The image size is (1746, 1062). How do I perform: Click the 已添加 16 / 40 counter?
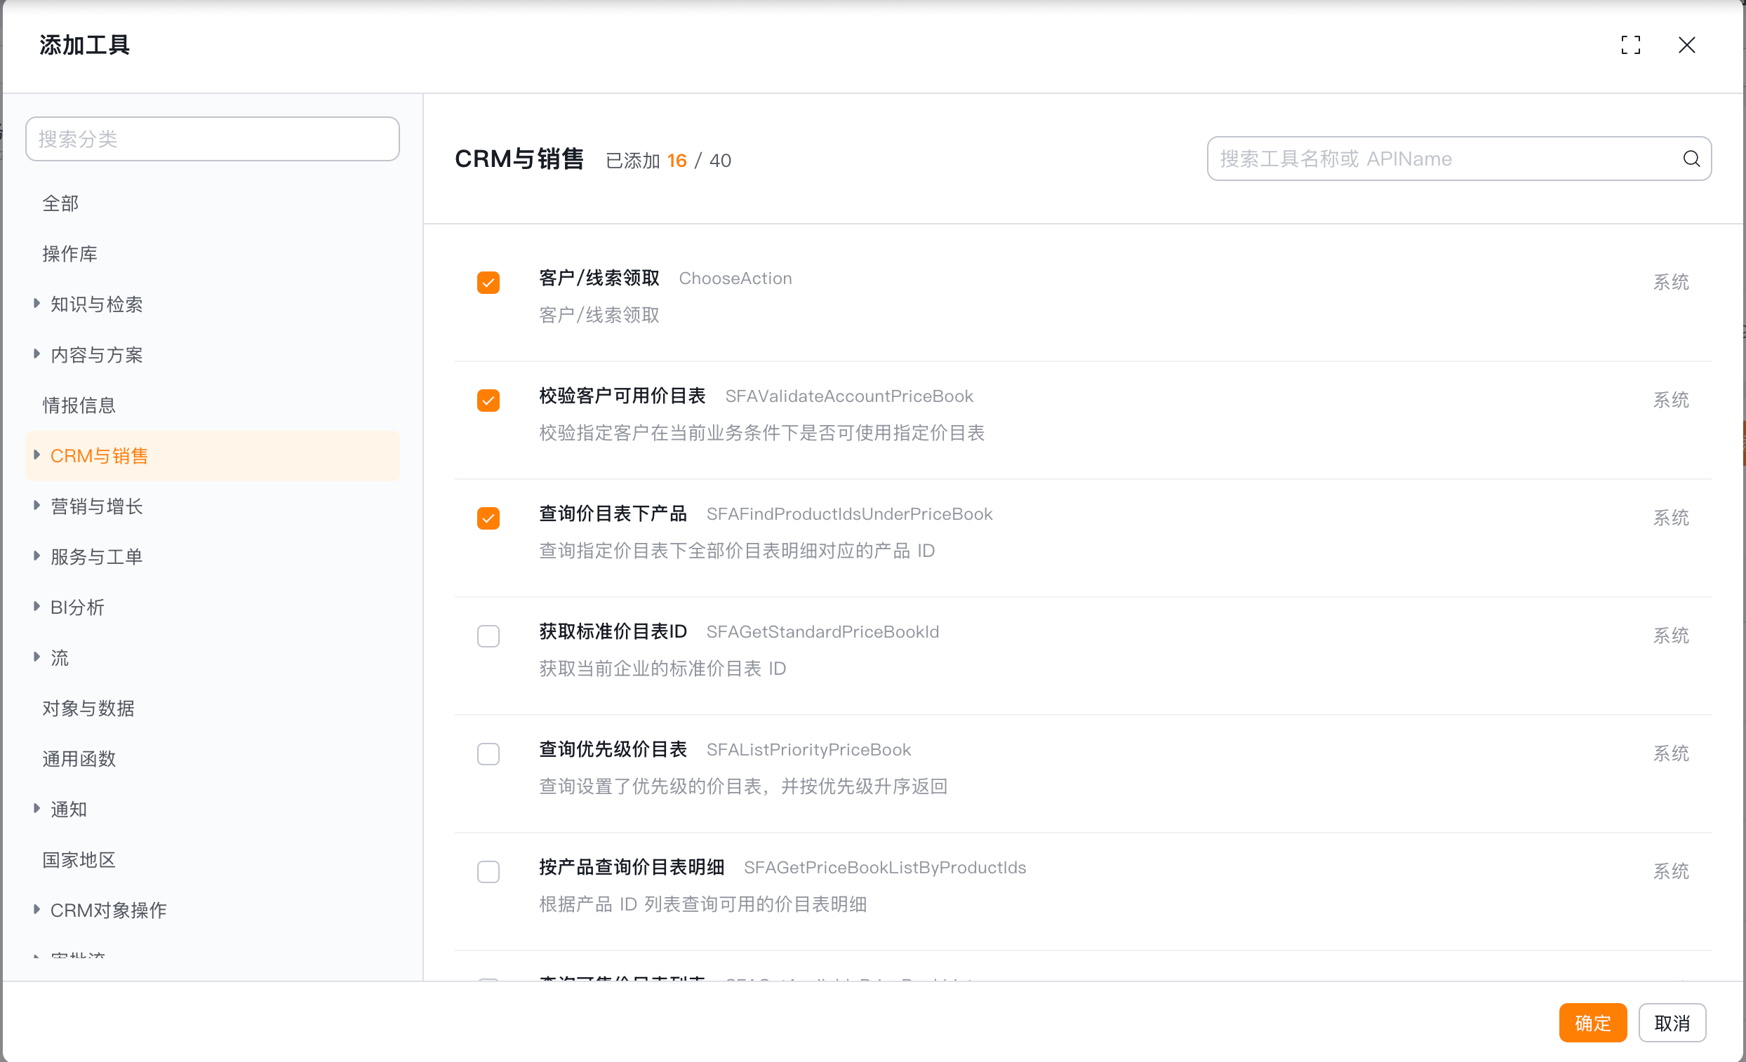668,161
